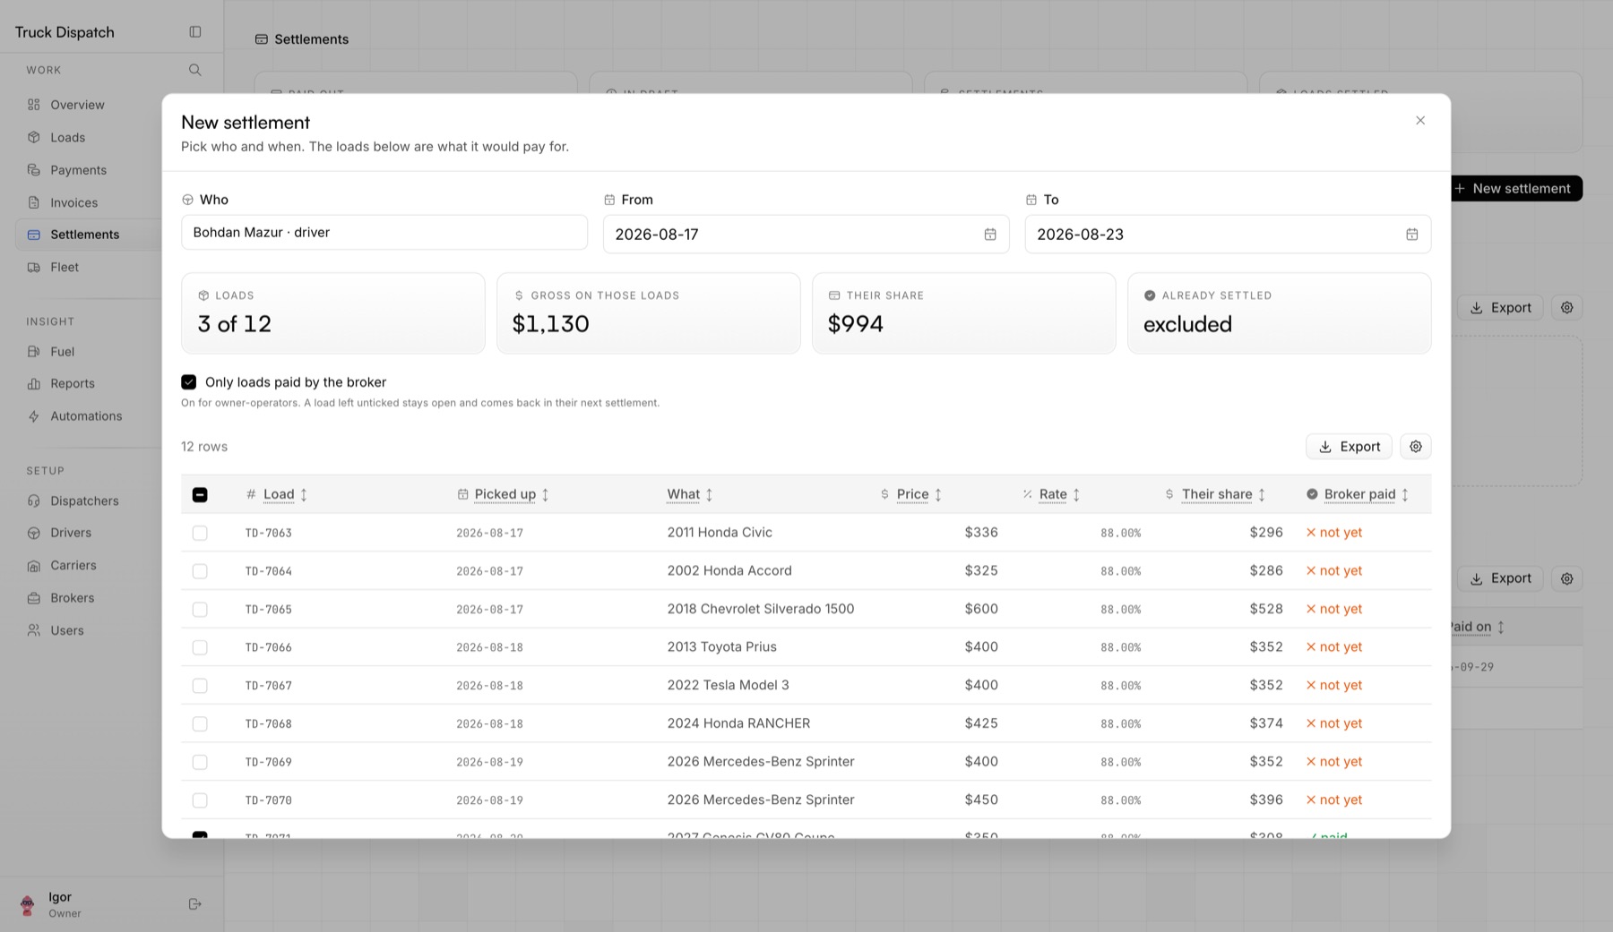Tick the checkbox for load TD-7063

click(x=200, y=534)
